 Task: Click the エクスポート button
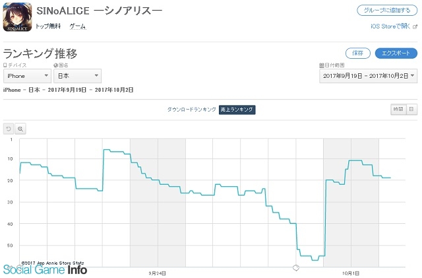pyautogui.click(x=396, y=53)
